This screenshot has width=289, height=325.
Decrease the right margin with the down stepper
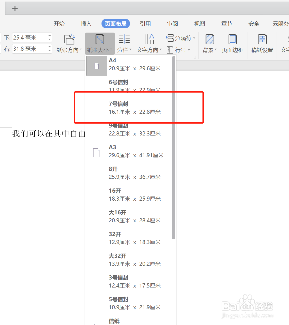(x=50, y=51)
